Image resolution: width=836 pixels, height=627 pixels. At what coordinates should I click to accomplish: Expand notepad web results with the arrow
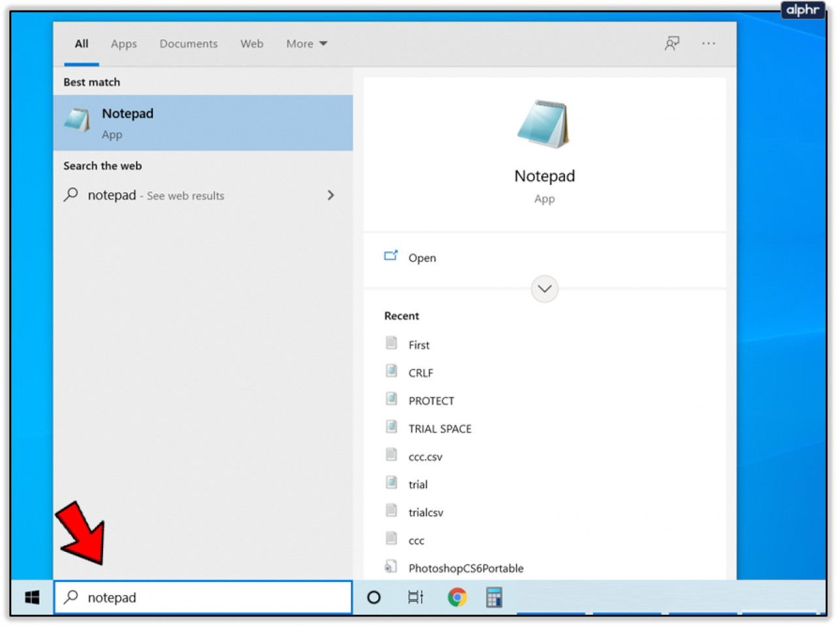point(331,195)
